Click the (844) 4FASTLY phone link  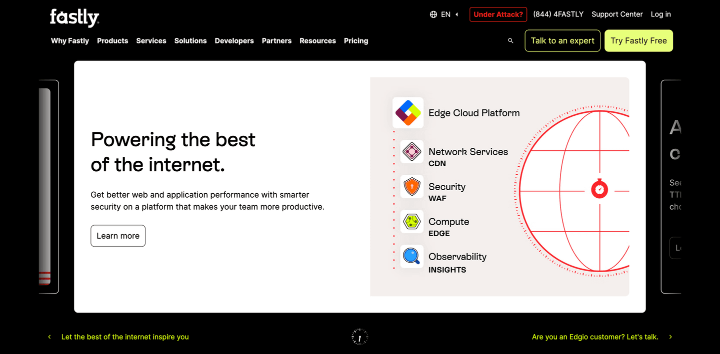click(558, 14)
